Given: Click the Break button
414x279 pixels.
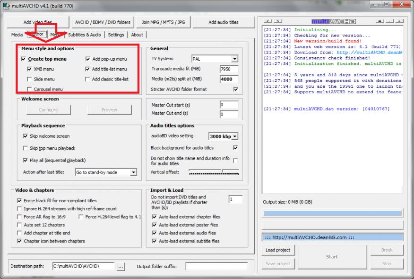Looking at the screenshot, I should click(x=387, y=250).
